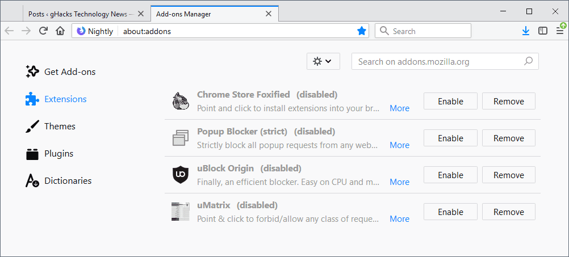Close the gHacks Technology News tab

pyautogui.click(x=140, y=14)
